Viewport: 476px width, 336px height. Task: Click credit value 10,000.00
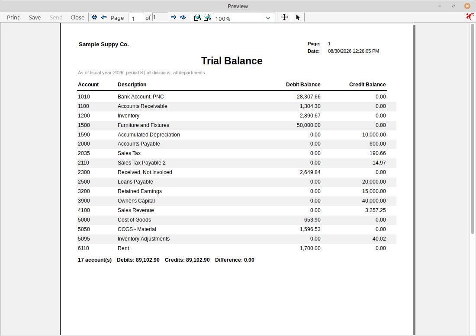(374, 134)
